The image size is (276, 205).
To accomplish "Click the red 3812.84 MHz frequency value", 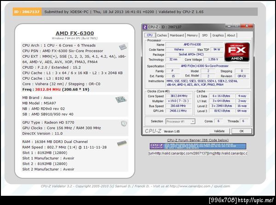I will pos(48,89).
